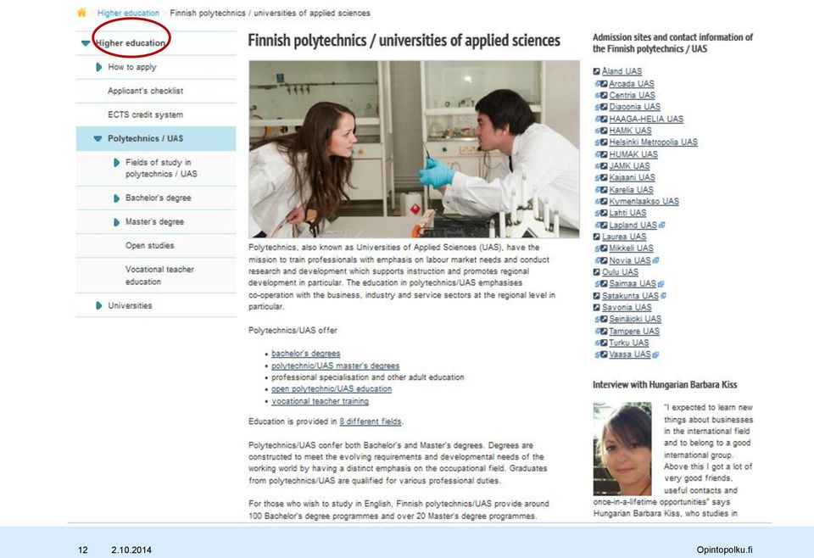Open the 8 different fields link
The height and width of the screenshot is (558, 814).
pos(371,421)
